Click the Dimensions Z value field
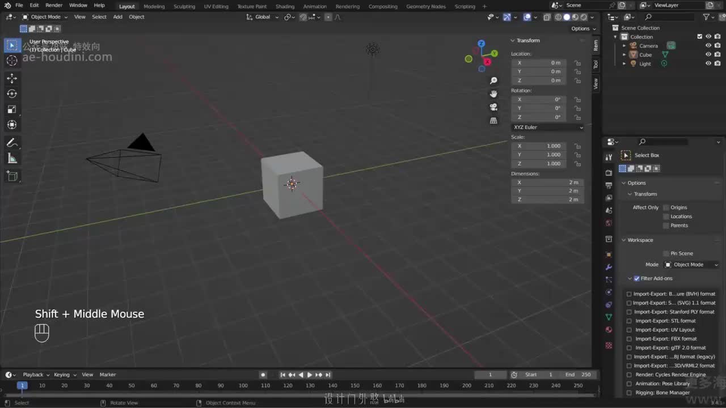Screen dimensions: 726x408 548,199
